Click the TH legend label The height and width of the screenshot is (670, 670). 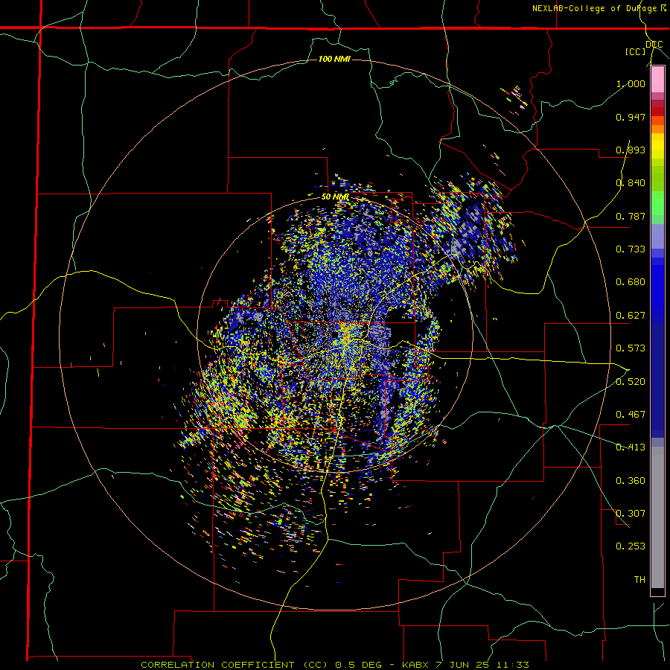click(639, 580)
